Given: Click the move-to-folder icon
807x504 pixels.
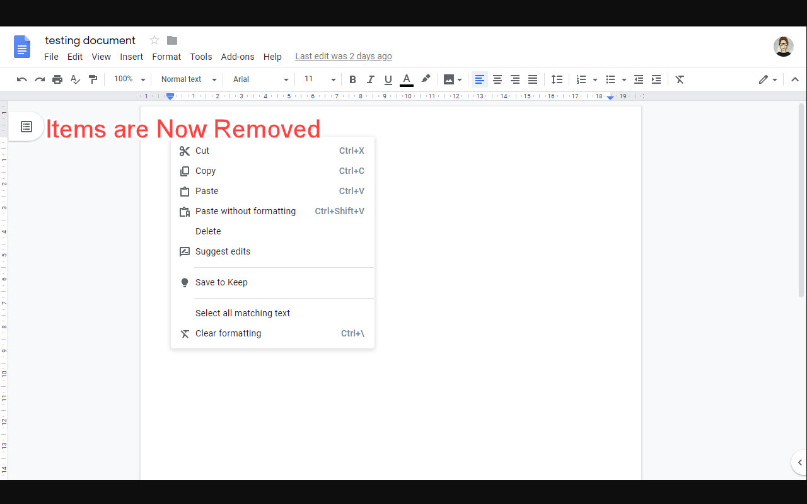Looking at the screenshot, I should [172, 40].
